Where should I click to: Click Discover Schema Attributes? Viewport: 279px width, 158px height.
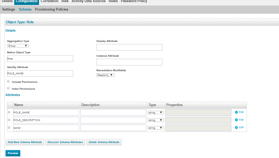coord(65,142)
